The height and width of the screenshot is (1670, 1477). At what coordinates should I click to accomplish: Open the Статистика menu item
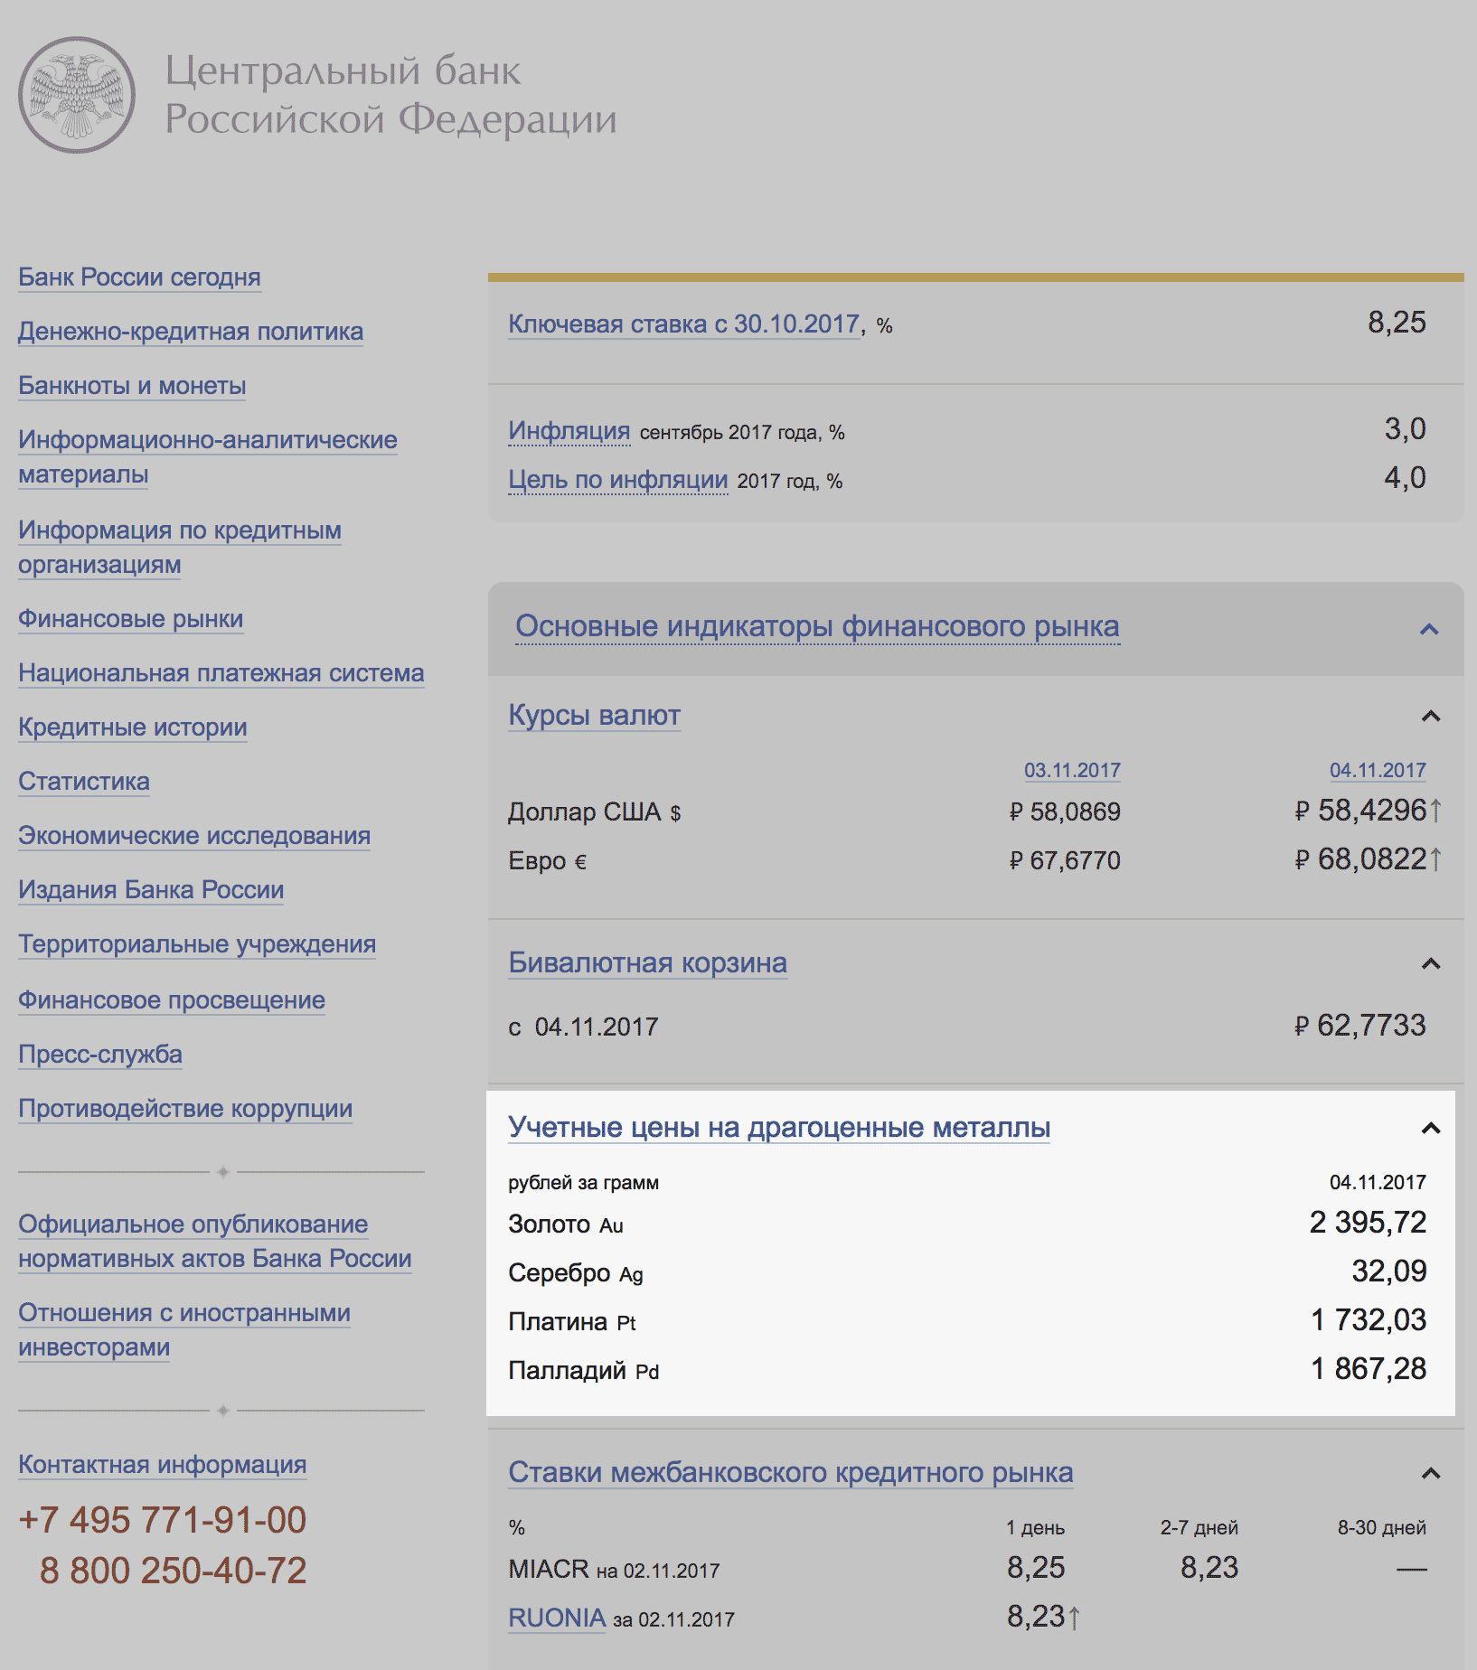point(84,782)
